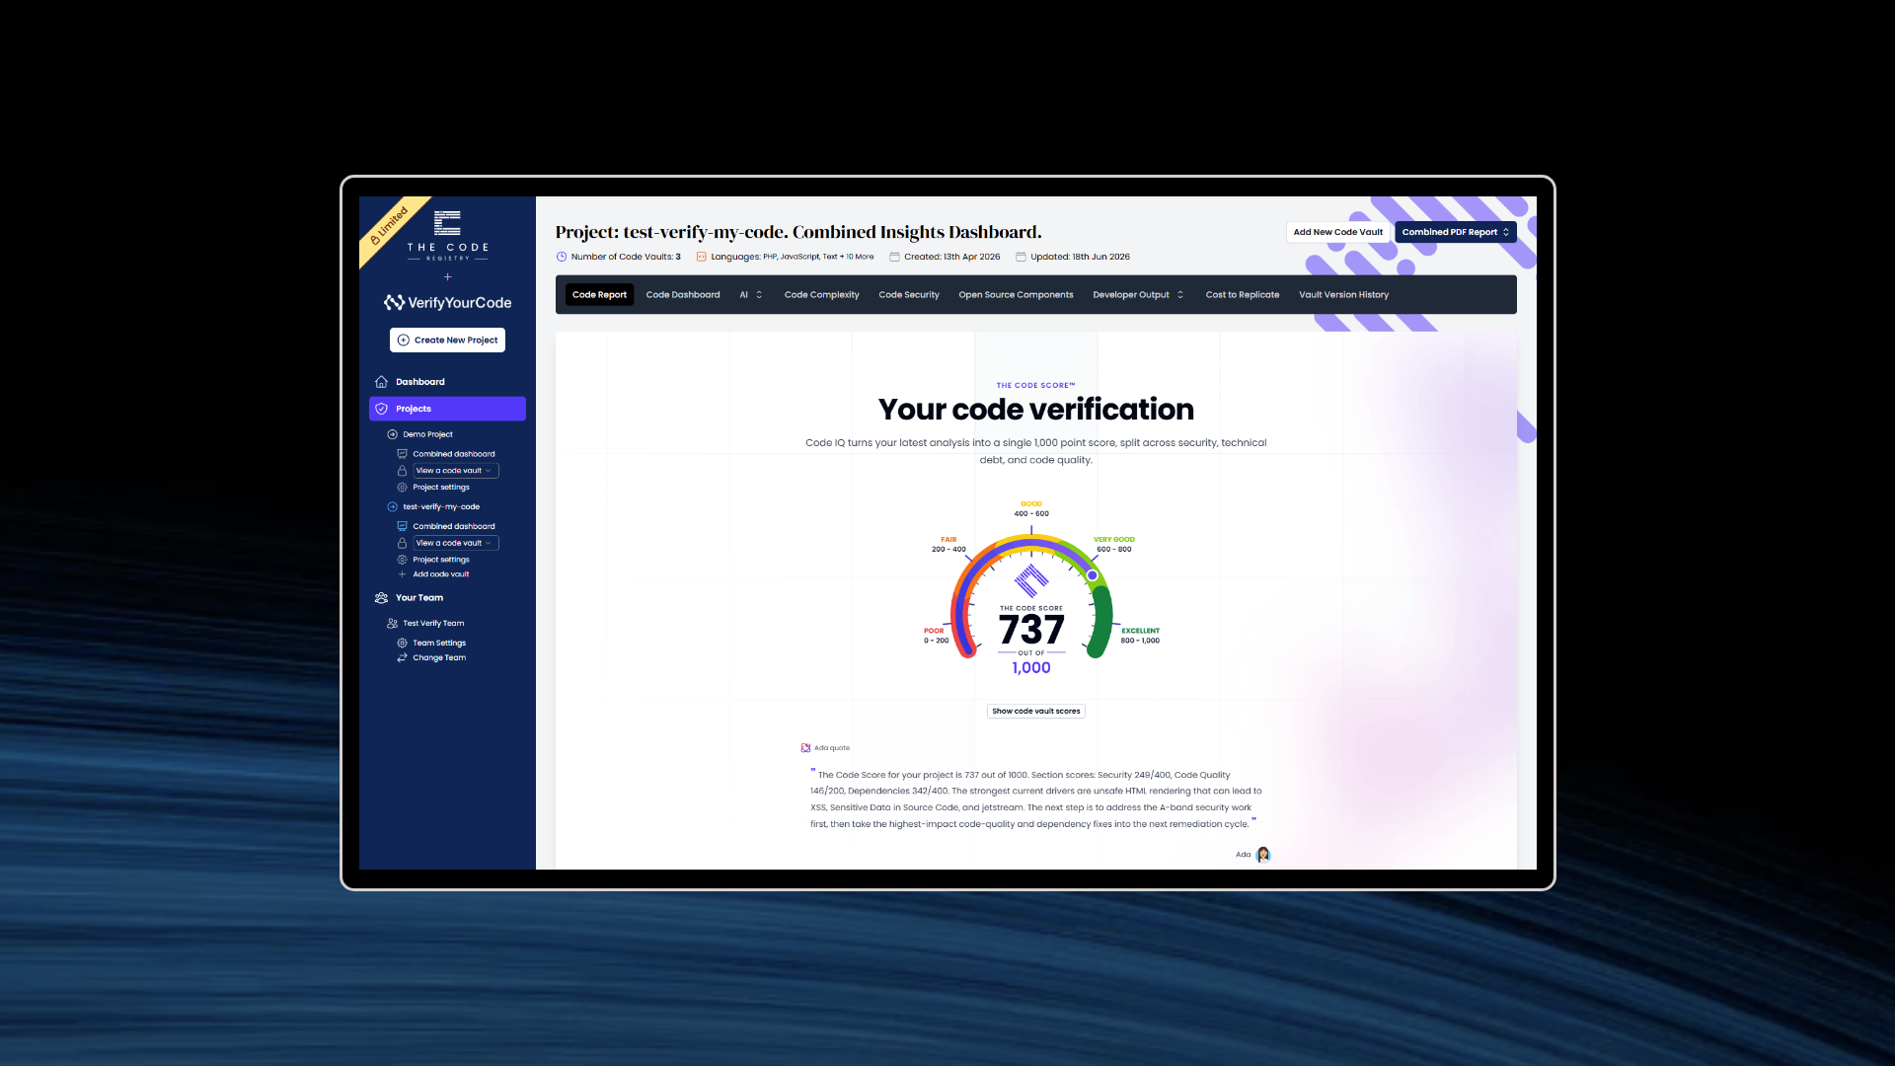Click the Ada quote sparkle icon
Screen dimensions: 1895x1066
[x=805, y=748]
